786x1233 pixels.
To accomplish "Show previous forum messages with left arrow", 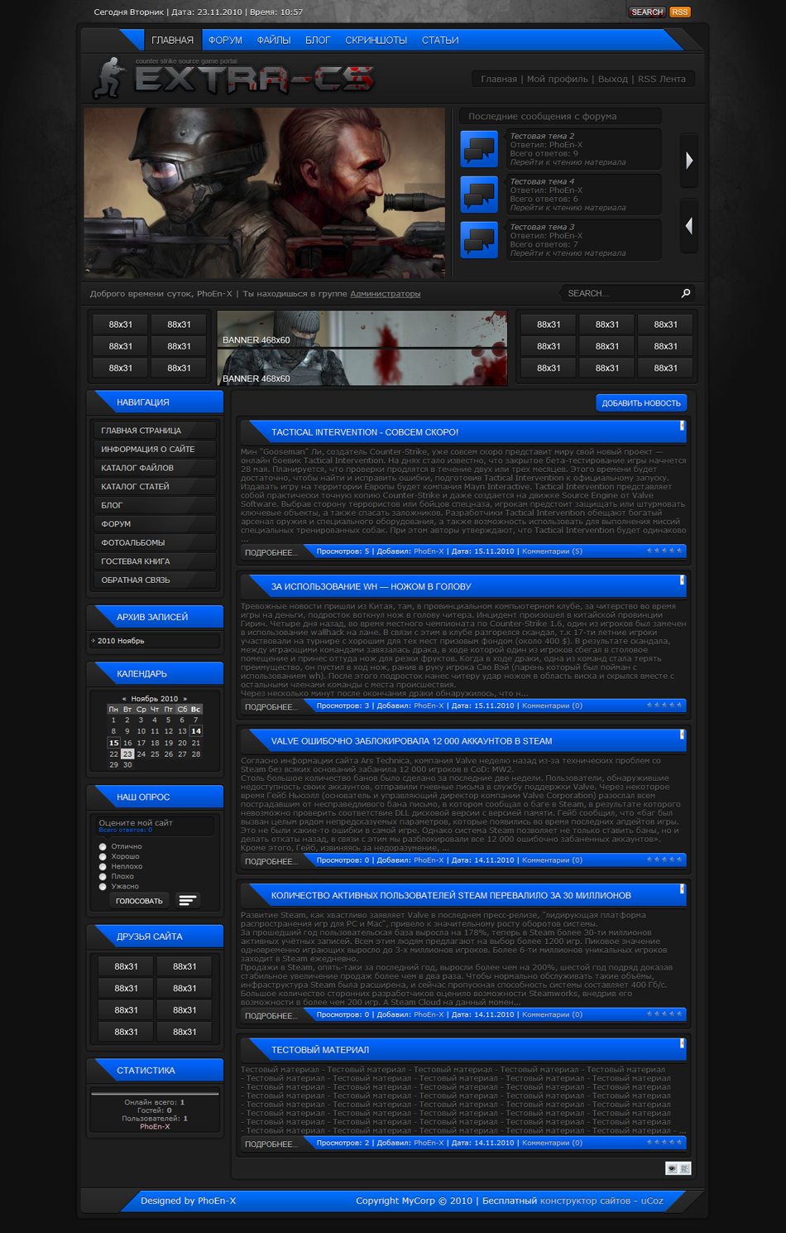I will 689,225.
